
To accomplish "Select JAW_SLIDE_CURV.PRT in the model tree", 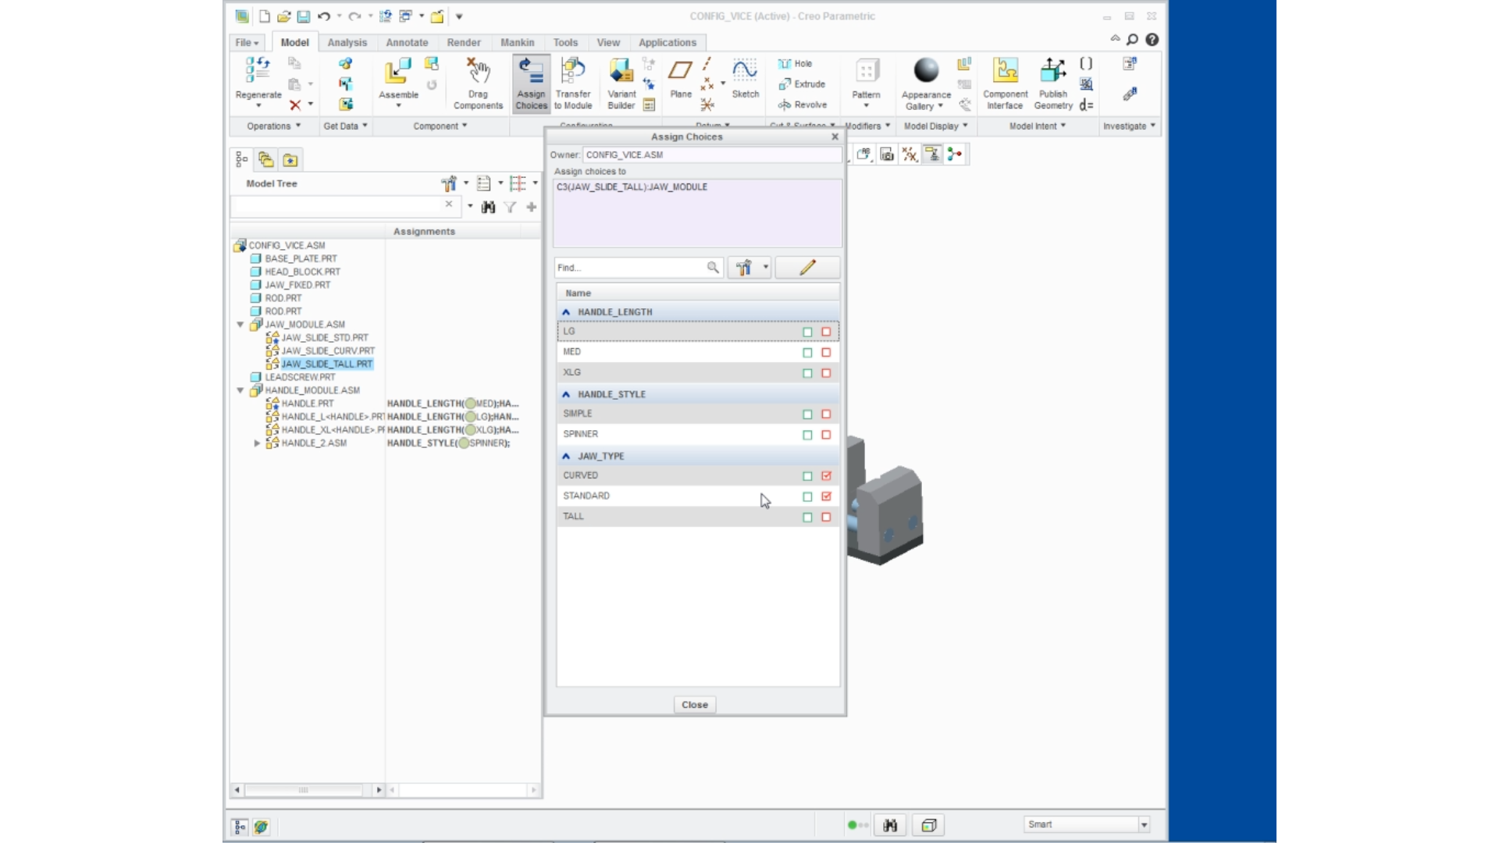I will click(x=328, y=350).
